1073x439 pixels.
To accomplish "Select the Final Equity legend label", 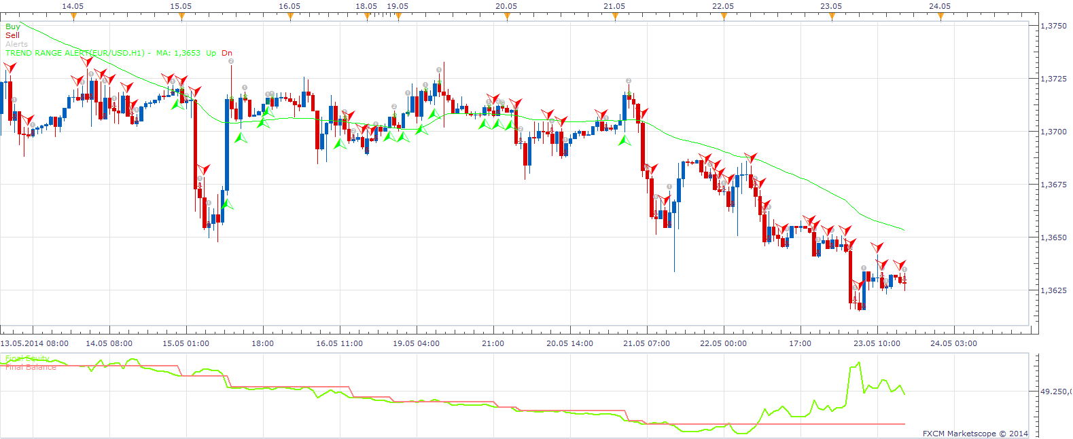I will (27, 358).
